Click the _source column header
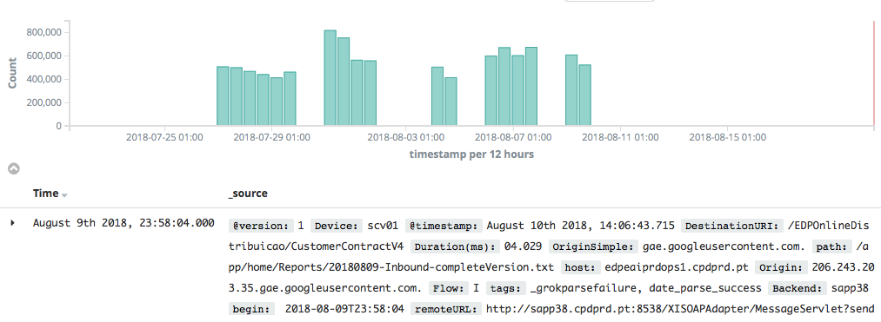This screenshot has width=881, height=322. tap(247, 194)
